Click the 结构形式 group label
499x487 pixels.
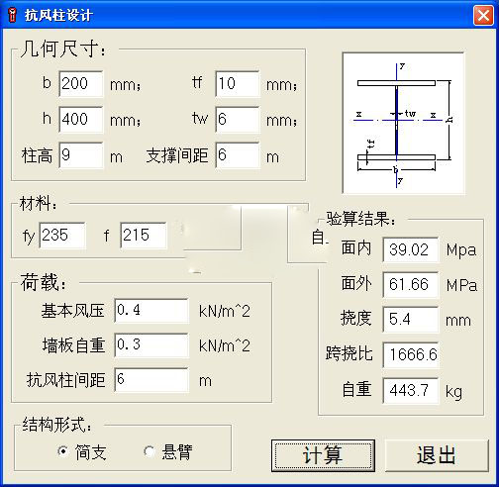click(56, 425)
